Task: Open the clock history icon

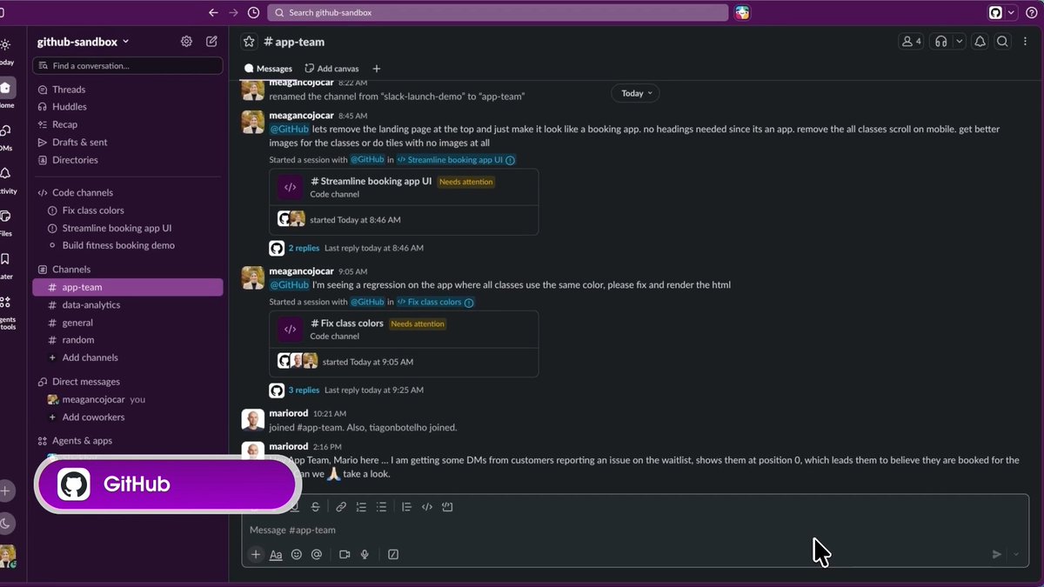Action: (253, 12)
